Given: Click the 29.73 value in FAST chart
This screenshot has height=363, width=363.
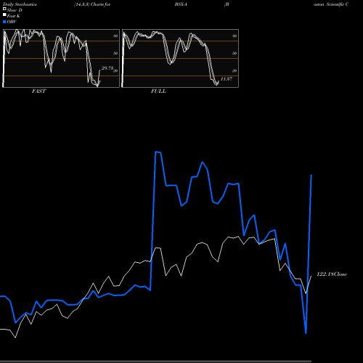Looking at the screenshot, I should [107, 68].
